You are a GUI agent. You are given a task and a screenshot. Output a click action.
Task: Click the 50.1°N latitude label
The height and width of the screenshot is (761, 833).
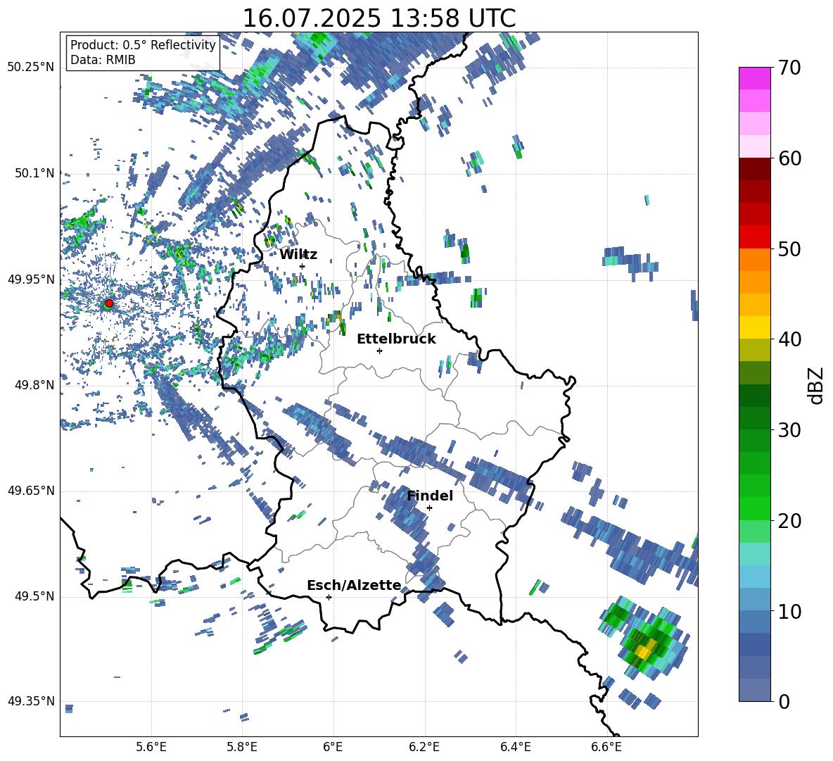(34, 173)
